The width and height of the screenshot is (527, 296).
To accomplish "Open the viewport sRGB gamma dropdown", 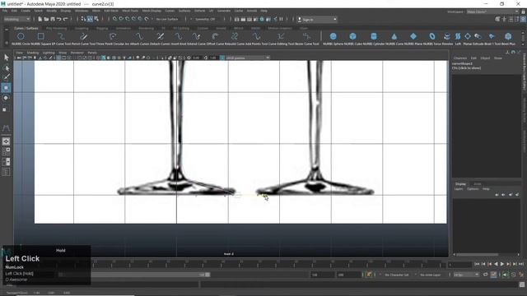I will click(x=247, y=58).
